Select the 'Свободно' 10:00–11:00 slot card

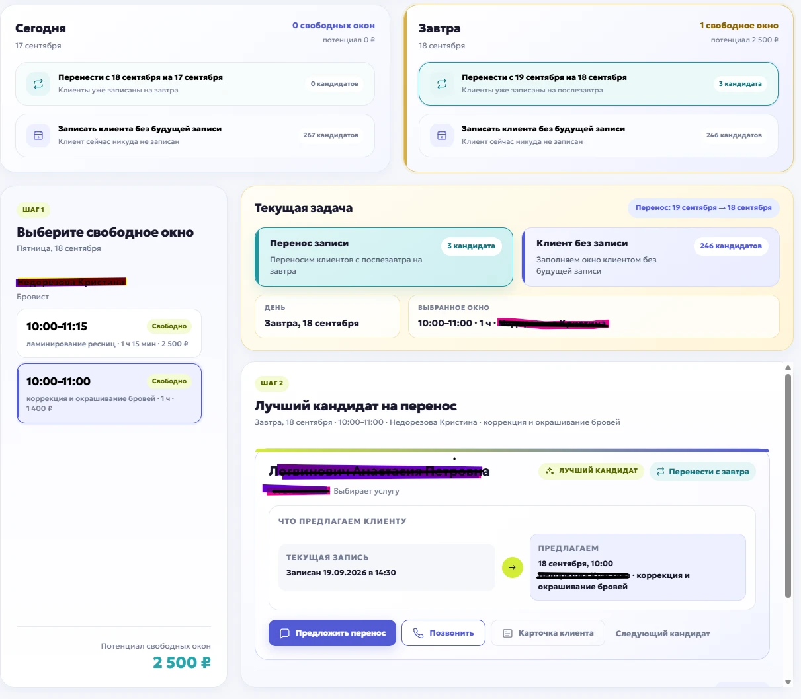click(x=109, y=394)
